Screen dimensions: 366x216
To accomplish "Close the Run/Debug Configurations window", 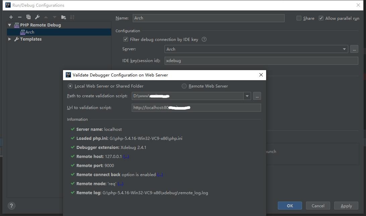I will [358, 5].
